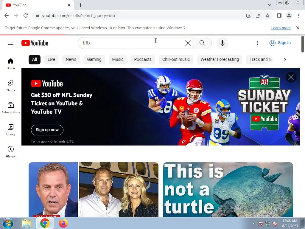Click the muted volume tray icon
Viewport: 305px width, 229px height.
tap(275, 223)
